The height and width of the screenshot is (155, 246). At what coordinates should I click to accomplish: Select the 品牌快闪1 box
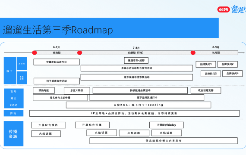206,64
